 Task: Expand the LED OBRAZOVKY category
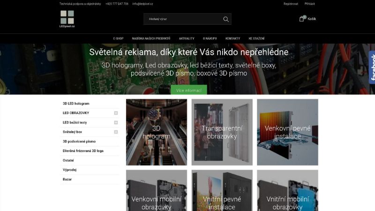point(116,113)
